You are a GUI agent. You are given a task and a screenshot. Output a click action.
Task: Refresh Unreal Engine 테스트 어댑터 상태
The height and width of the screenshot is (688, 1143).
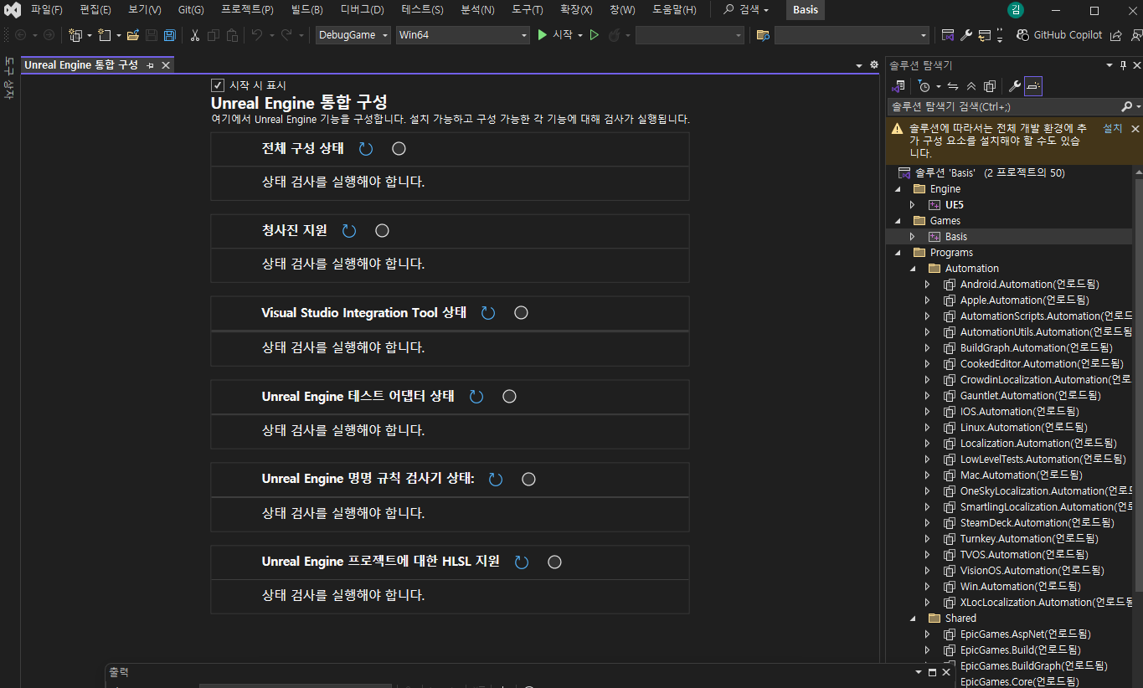click(x=476, y=397)
